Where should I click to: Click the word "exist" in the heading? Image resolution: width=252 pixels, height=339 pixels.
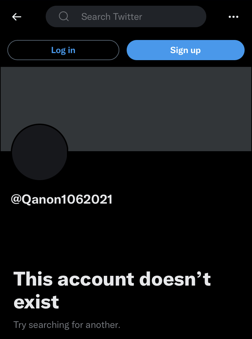(36, 302)
